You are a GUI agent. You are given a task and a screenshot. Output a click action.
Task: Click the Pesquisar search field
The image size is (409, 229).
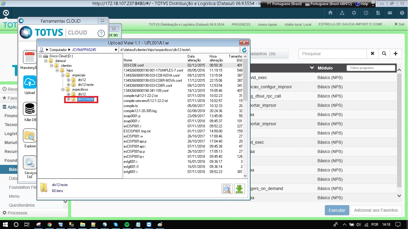[x=333, y=54]
